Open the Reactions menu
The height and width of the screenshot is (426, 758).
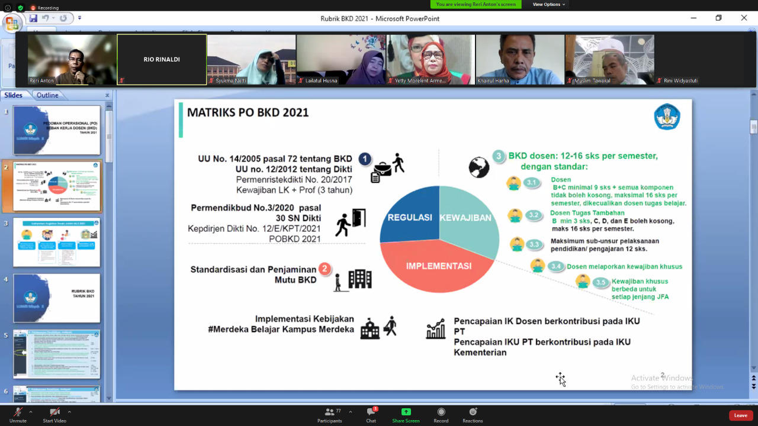[473, 412]
